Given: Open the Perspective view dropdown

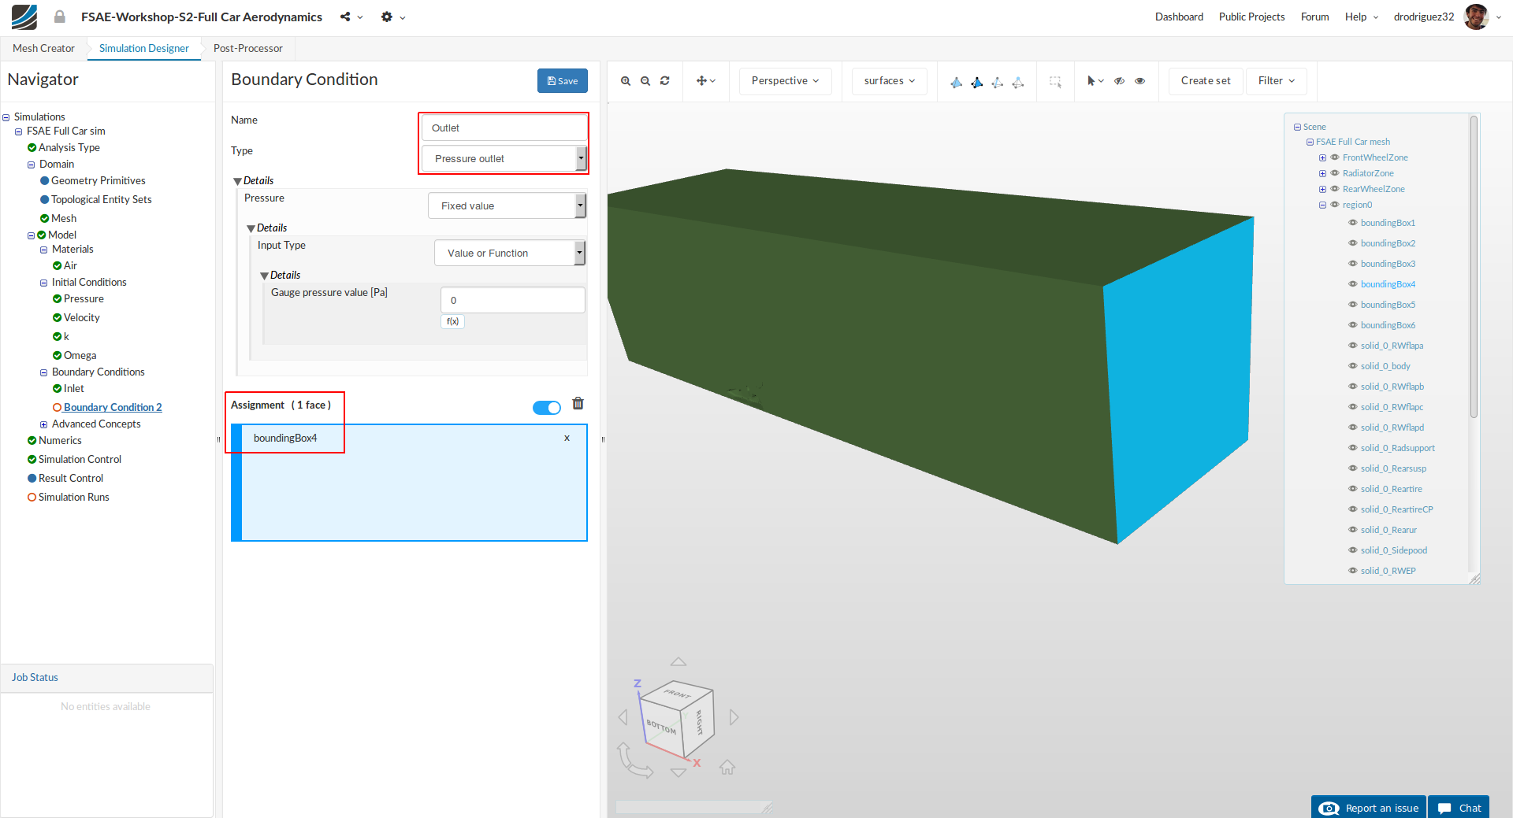Looking at the screenshot, I should [785, 81].
